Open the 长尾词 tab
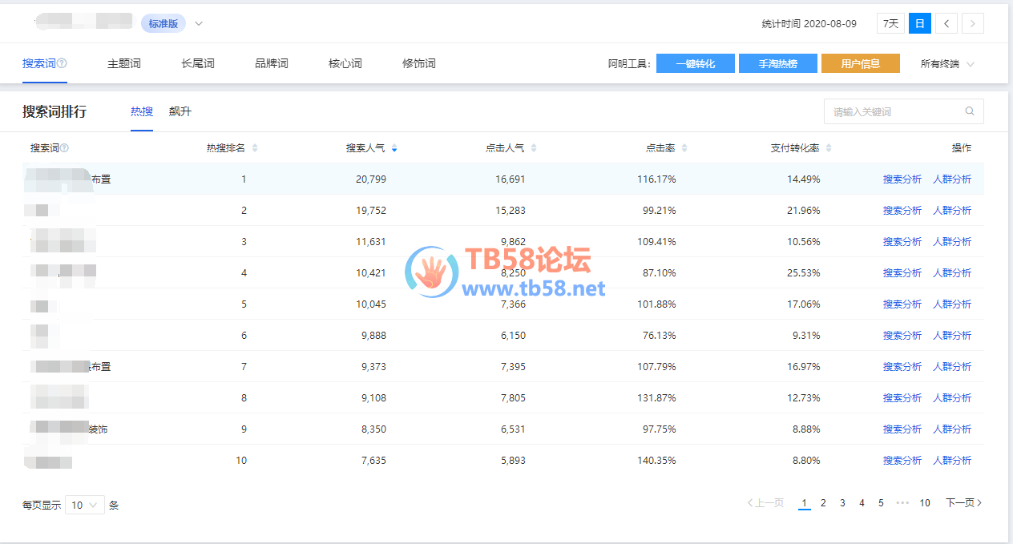Screen dimensions: 1013x544 [x=198, y=63]
